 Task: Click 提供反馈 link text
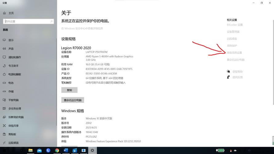238,77
